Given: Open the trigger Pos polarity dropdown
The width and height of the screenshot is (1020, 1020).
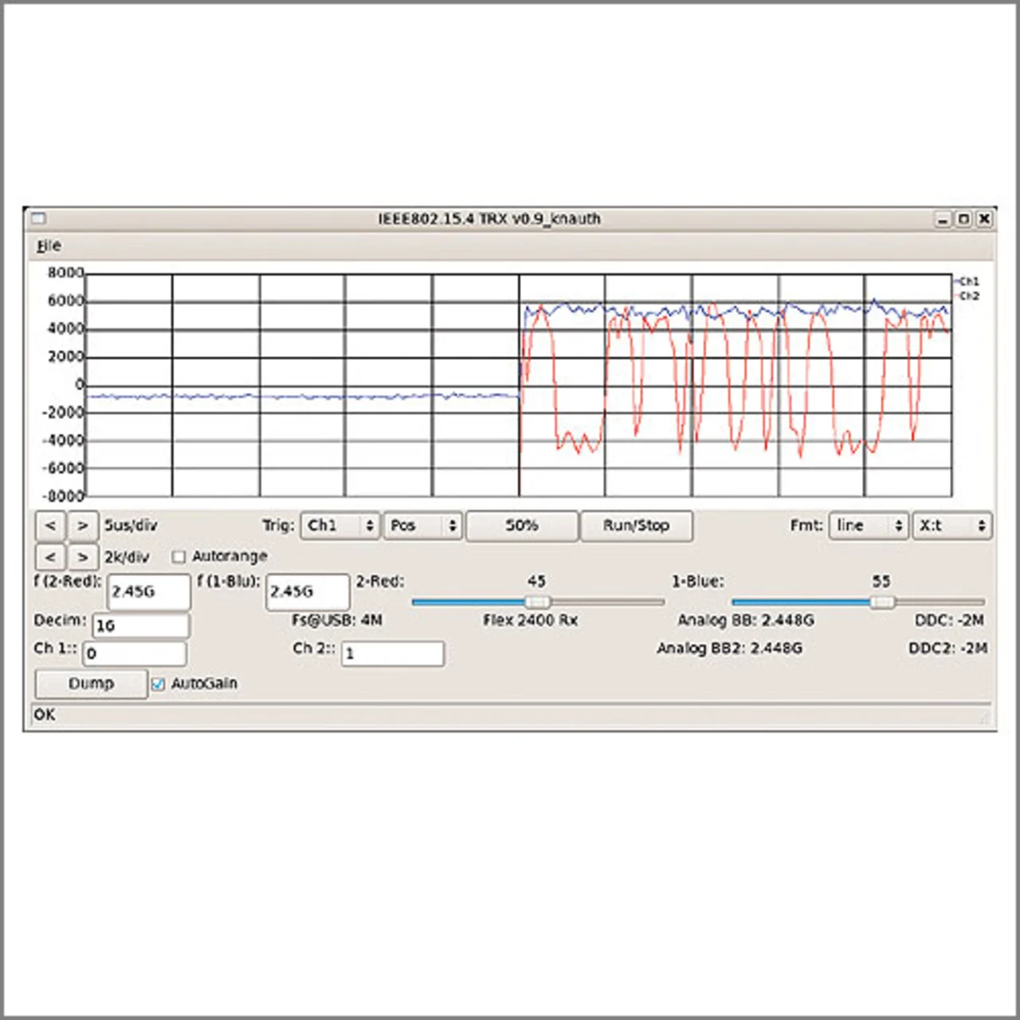Looking at the screenshot, I should [422, 526].
